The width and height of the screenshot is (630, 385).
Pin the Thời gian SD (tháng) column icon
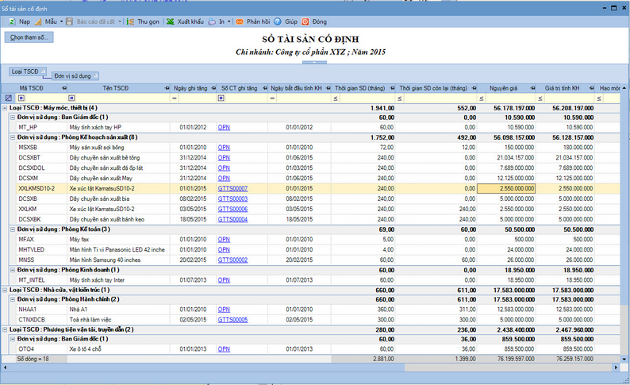click(x=392, y=88)
